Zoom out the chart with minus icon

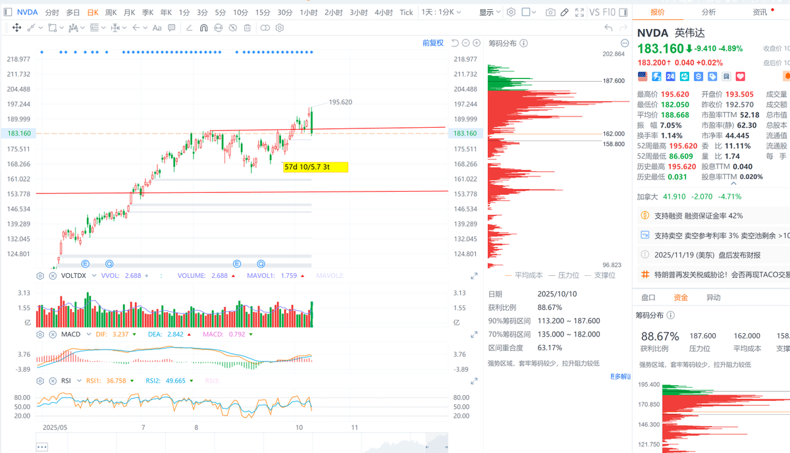tap(465, 43)
